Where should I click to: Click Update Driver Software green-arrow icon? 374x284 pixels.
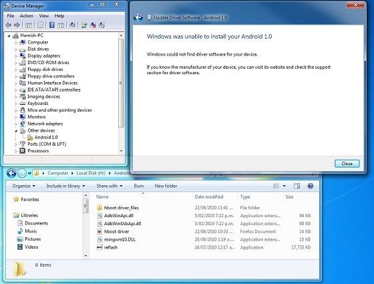coord(84,25)
